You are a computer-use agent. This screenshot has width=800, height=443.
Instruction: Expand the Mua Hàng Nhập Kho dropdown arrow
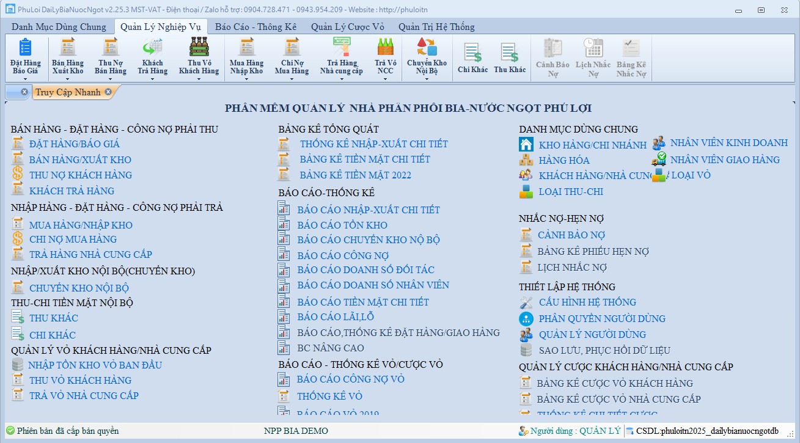point(246,78)
